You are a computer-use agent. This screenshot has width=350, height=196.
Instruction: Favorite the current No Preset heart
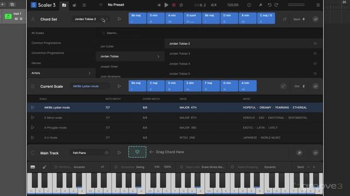(x=101, y=5)
